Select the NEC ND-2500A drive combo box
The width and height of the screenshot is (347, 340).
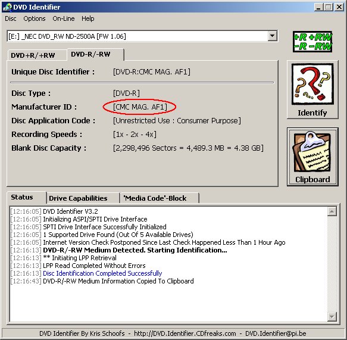(142, 36)
